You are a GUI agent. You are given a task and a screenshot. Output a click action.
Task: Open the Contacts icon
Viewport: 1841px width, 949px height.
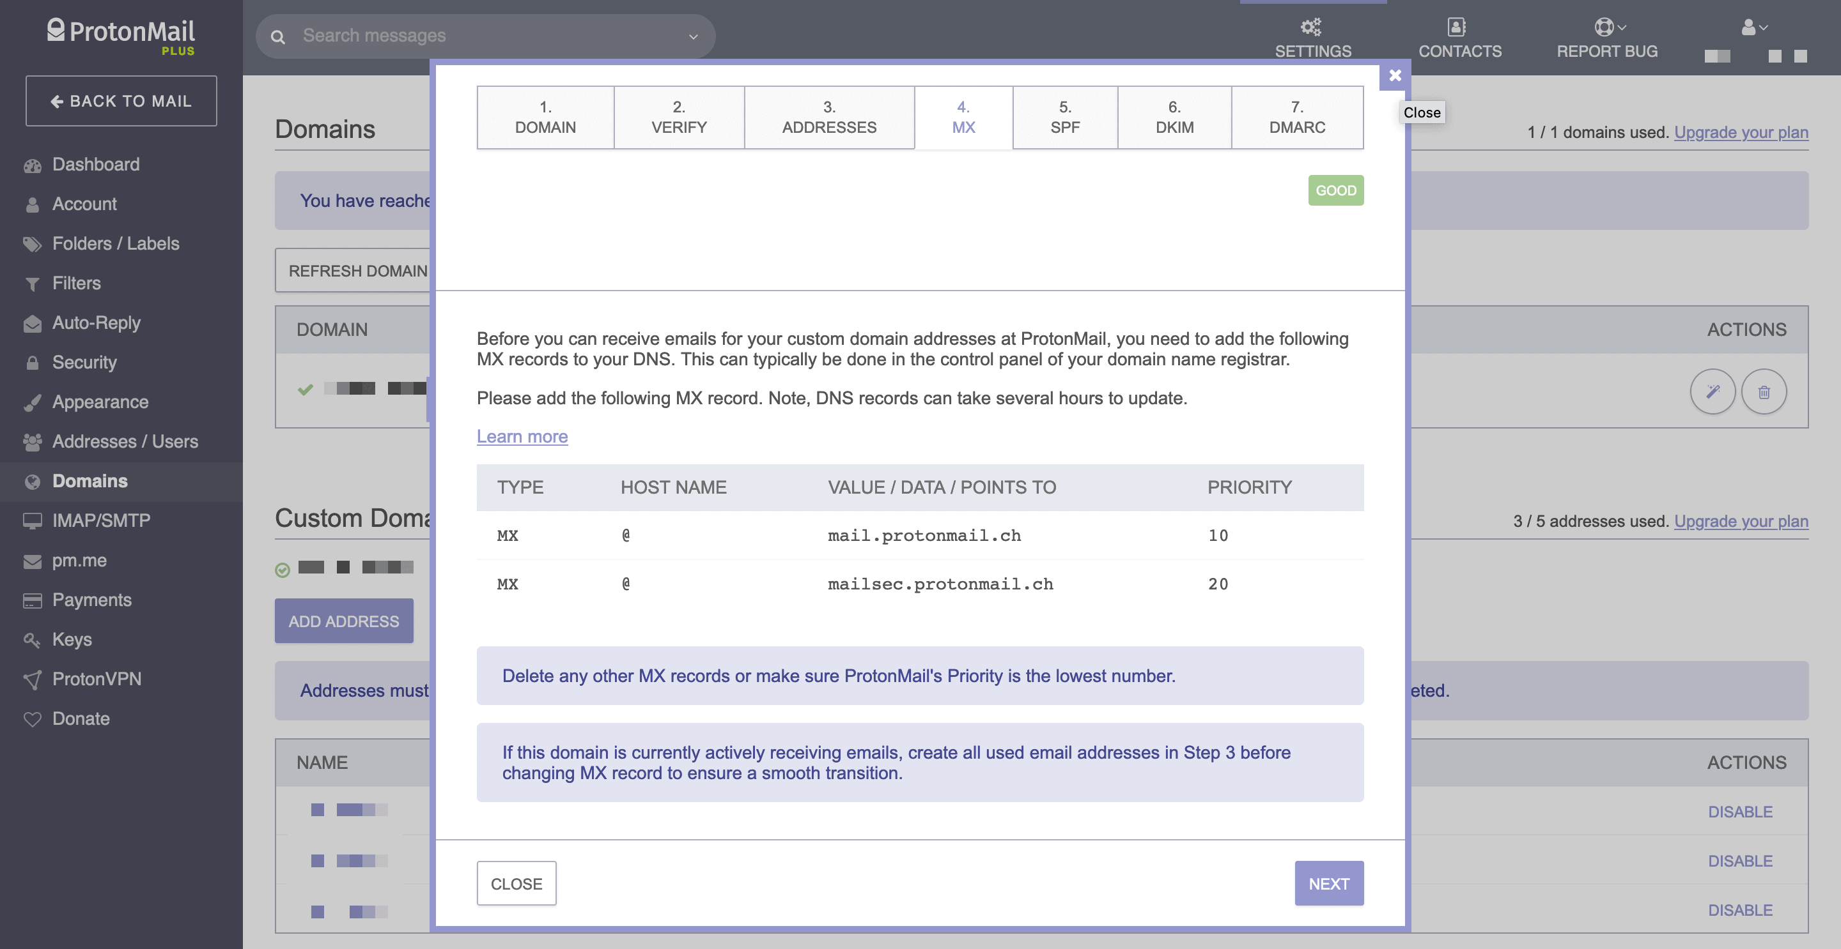pyautogui.click(x=1457, y=27)
